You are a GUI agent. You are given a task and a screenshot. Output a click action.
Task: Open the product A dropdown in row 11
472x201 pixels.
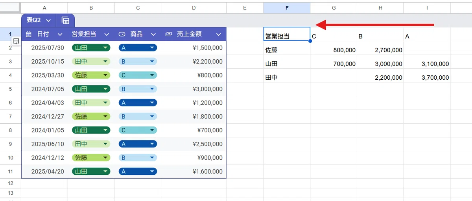tap(152, 172)
